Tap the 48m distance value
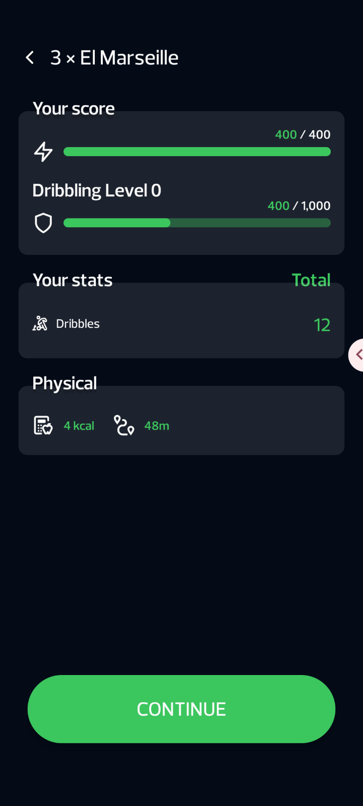 pos(157,426)
